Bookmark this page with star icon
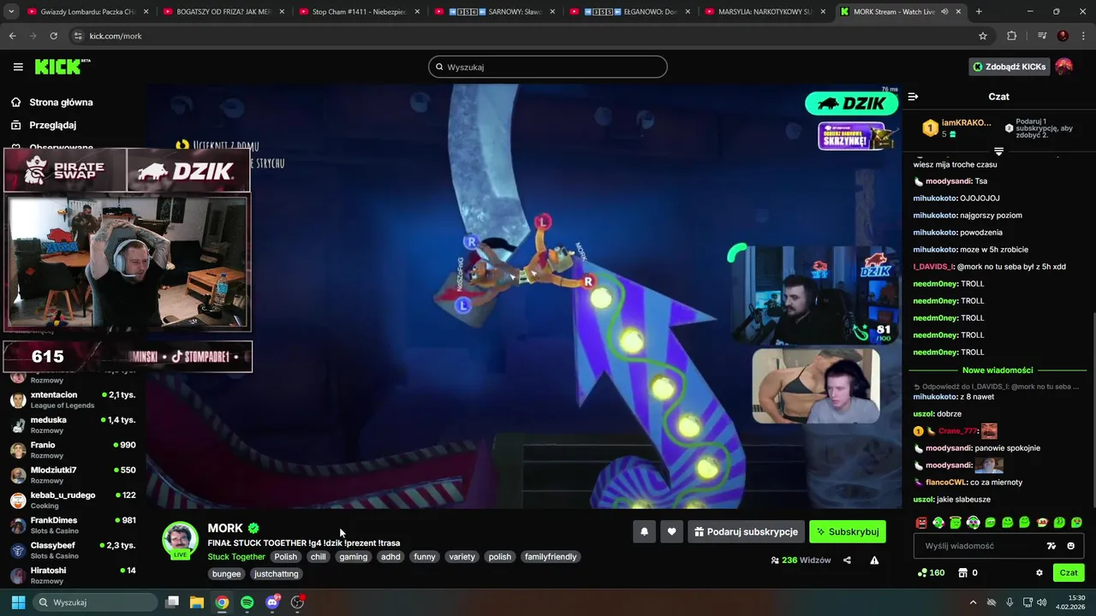Viewport: 1096px width, 616px height. [983, 36]
